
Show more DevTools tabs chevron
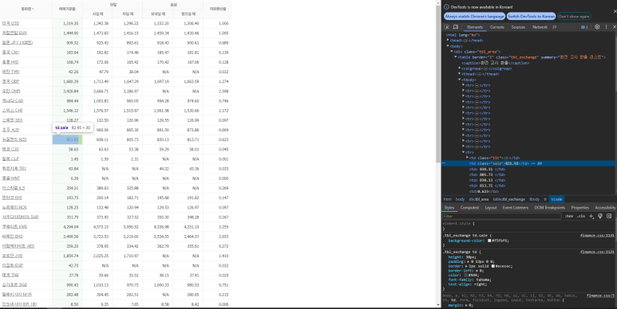pyautogui.click(x=555, y=27)
